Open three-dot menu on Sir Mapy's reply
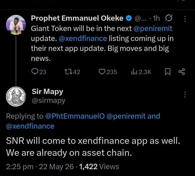Image resolution: width=195 pixels, height=176 pixels. click(185, 95)
